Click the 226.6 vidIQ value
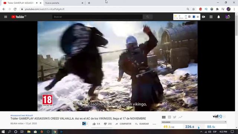238x134 pixels. (x=190, y=127)
